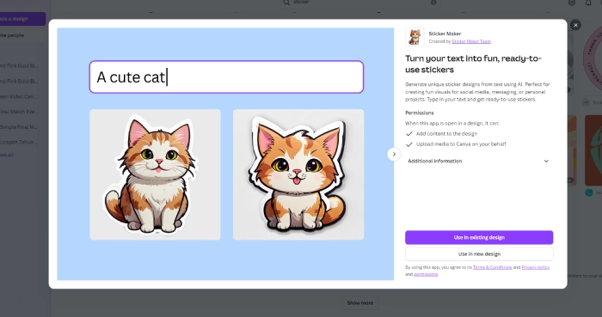This screenshot has height=317, width=602.
Task: Click Use in existing design button
Action: tap(479, 237)
